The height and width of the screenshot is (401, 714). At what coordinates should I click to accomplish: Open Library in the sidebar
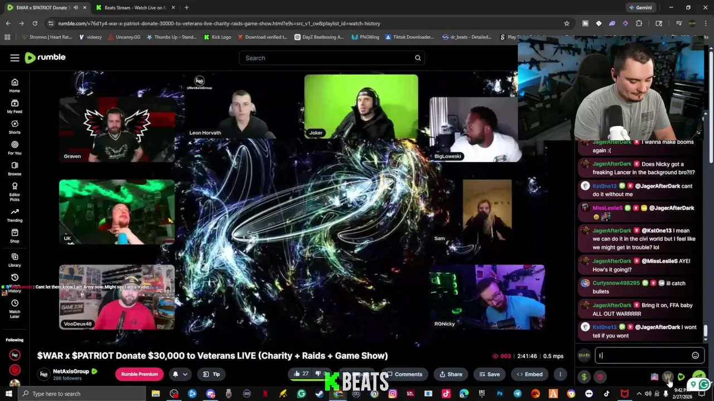tap(15, 260)
